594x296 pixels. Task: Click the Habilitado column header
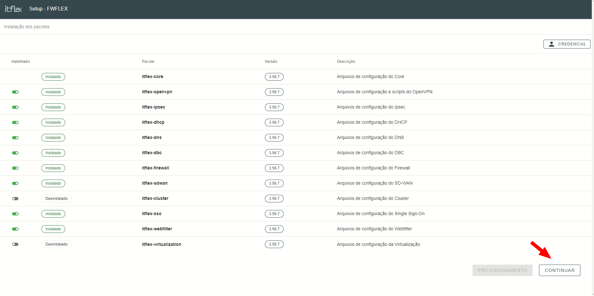(21, 62)
